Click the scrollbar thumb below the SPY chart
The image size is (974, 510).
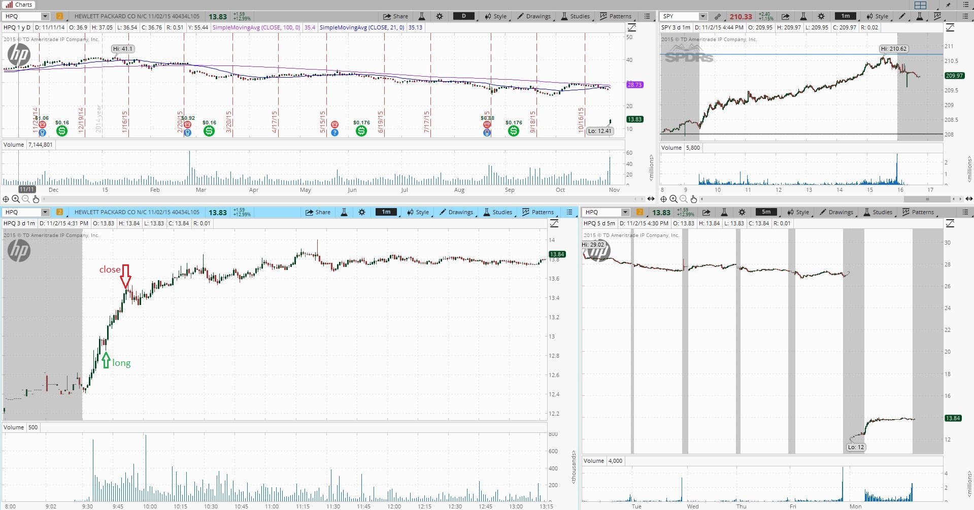[x=927, y=199]
